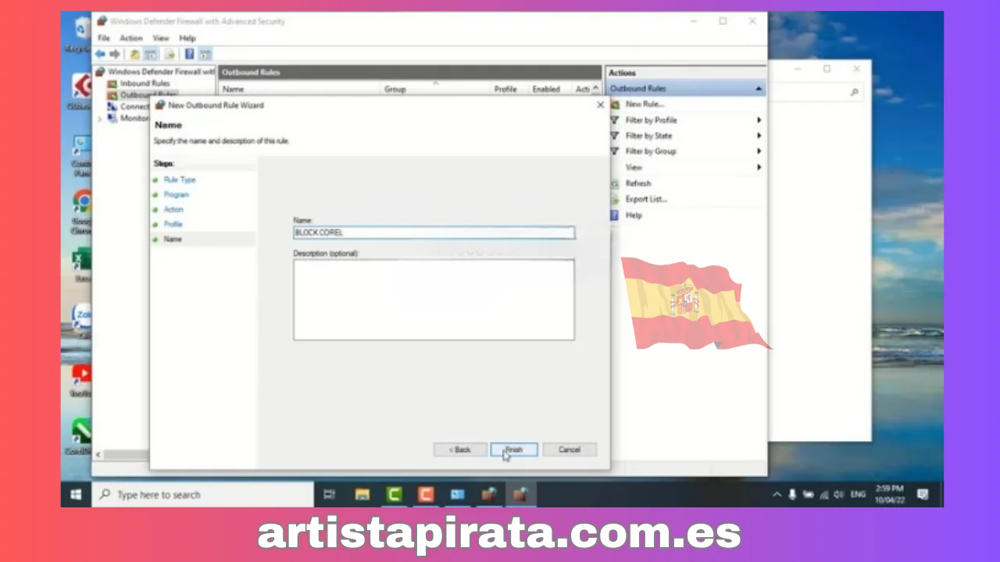Screen dimensions: 1000x562
Task: Click the active firewall wizard taskbar icon
Action: pos(520,494)
